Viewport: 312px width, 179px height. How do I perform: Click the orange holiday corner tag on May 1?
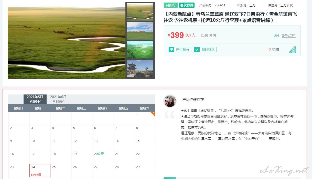153,114
